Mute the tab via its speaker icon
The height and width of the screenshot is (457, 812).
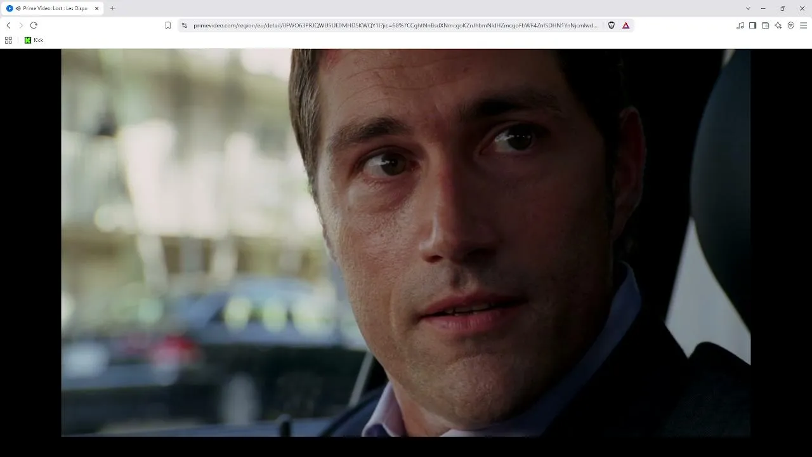coord(18,8)
